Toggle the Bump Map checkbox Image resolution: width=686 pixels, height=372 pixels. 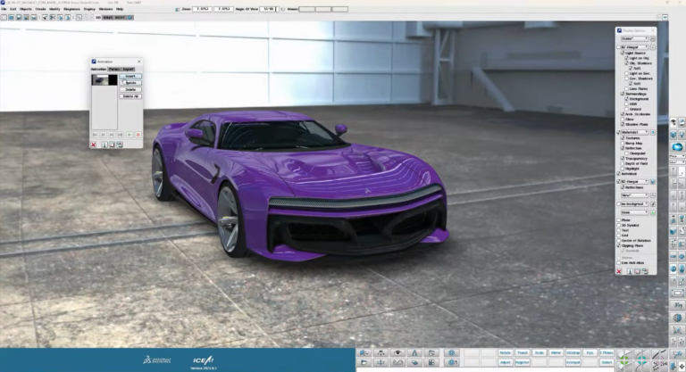[x=623, y=144]
